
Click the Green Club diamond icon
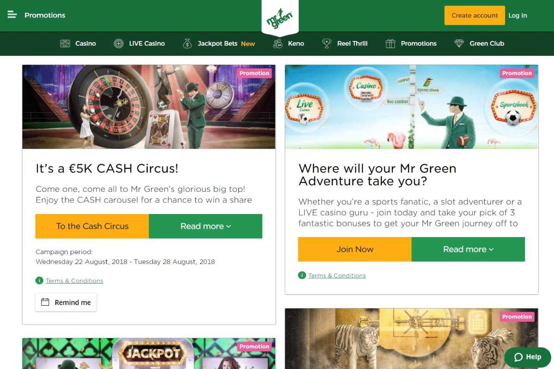[x=459, y=43]
